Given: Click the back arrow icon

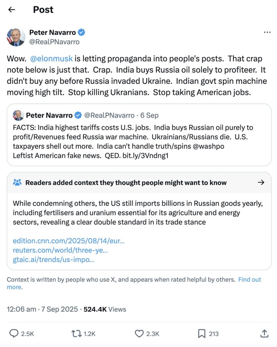Looking at the screenshot, I should point(12,10).
